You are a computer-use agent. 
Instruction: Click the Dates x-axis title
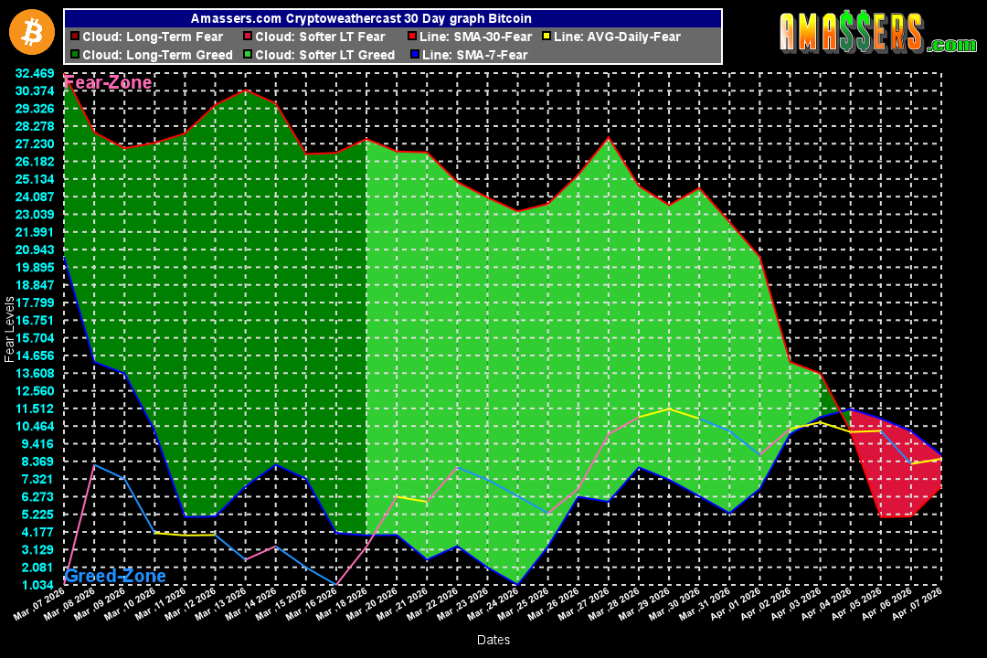(x=493, y=640)
